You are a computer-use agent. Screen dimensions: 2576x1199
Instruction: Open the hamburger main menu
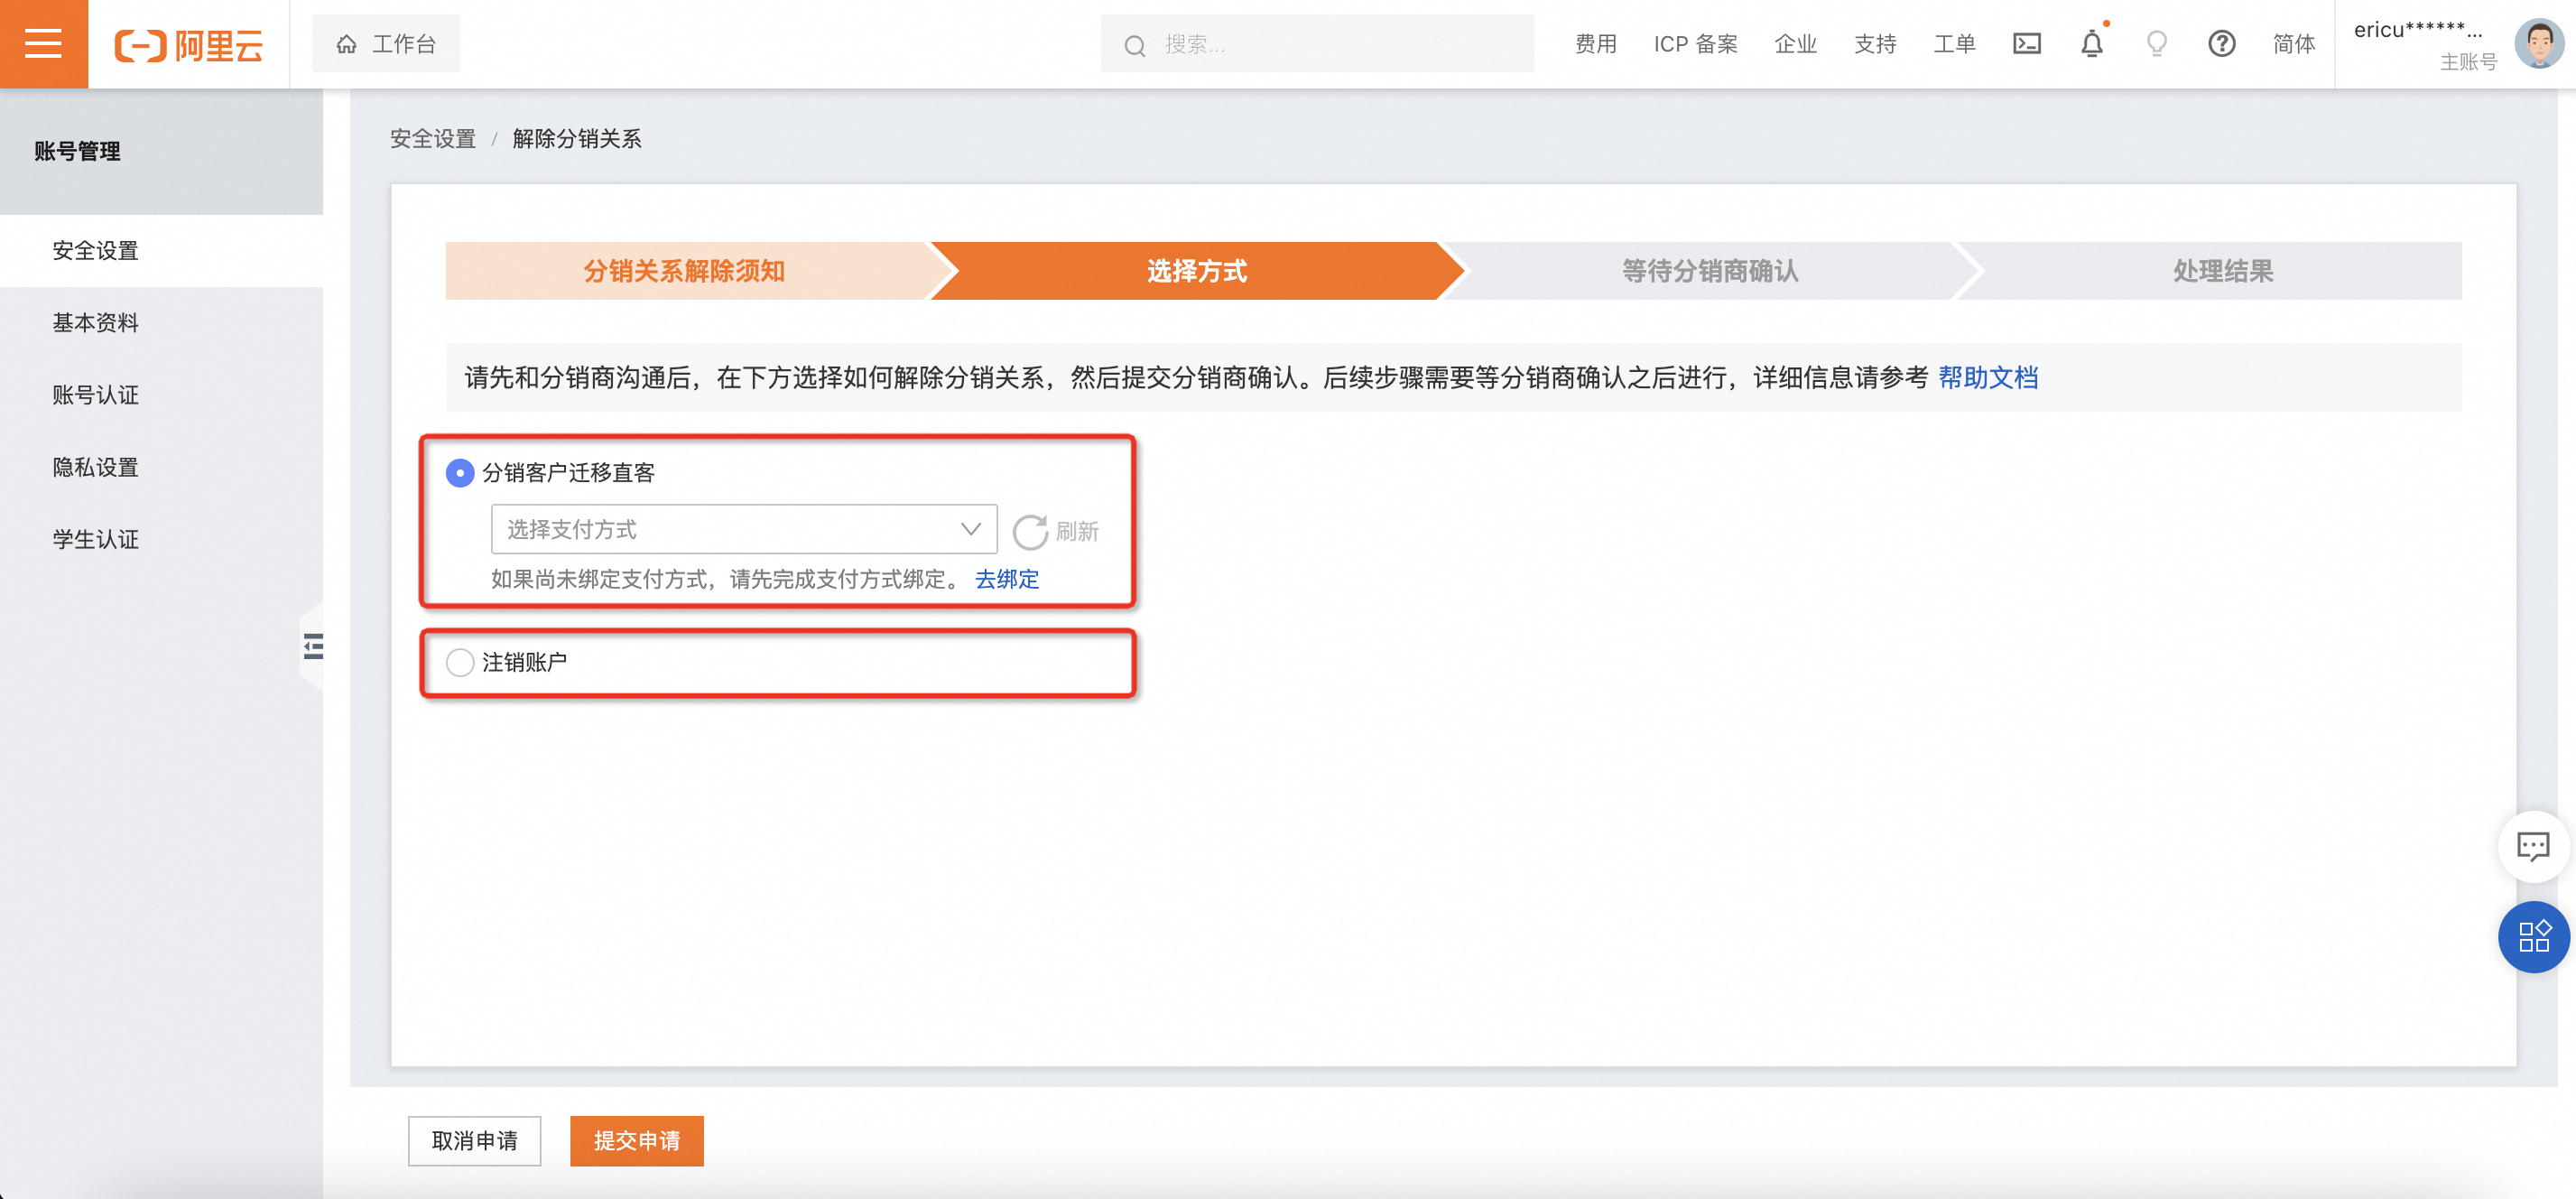43,44
